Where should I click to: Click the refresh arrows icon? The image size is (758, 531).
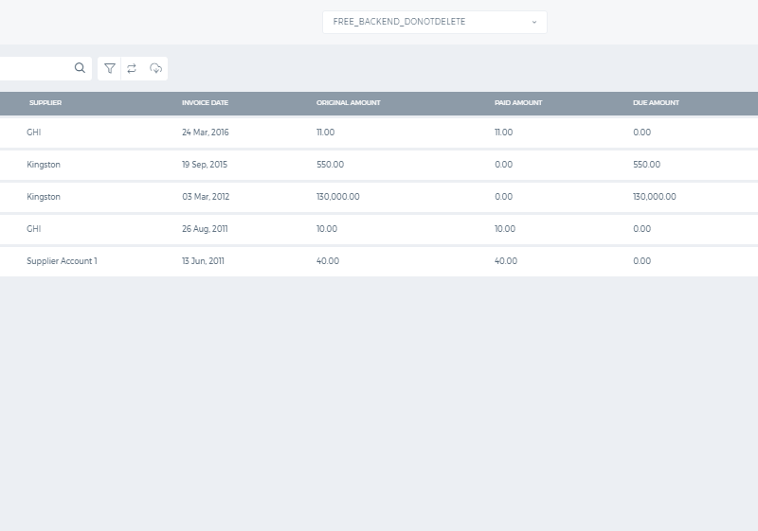click(132, 68)
